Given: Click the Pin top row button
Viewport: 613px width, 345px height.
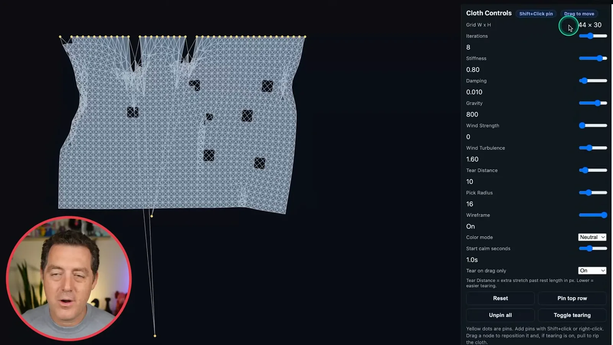Looking at the screenshot, I should 572,298.
